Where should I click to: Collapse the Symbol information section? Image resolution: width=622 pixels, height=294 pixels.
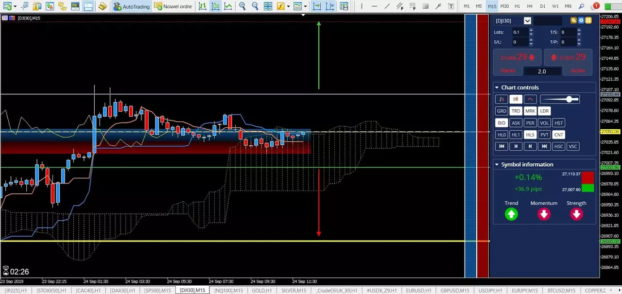[x=497, y=164]
